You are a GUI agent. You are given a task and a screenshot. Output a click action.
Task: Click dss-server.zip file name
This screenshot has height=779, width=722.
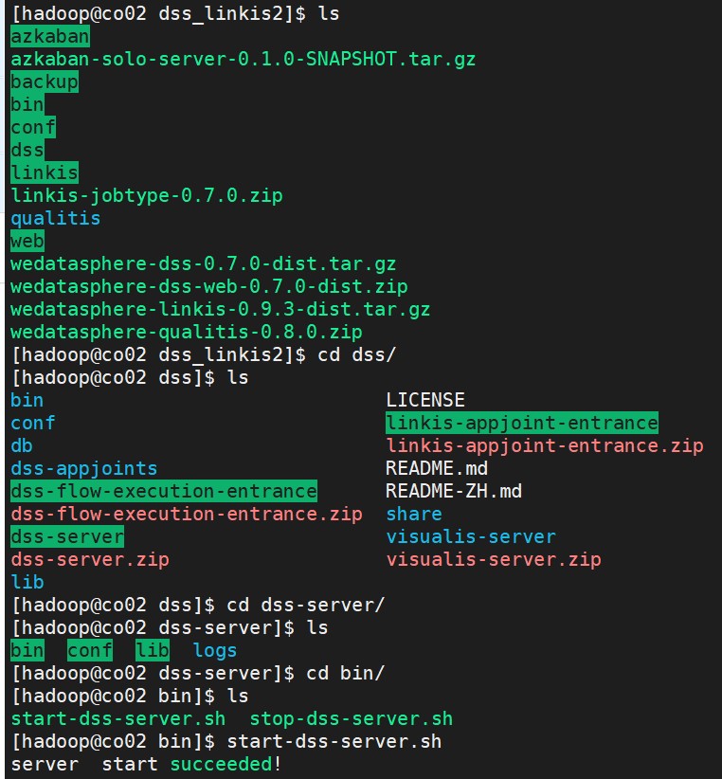[x=90, y=560]
